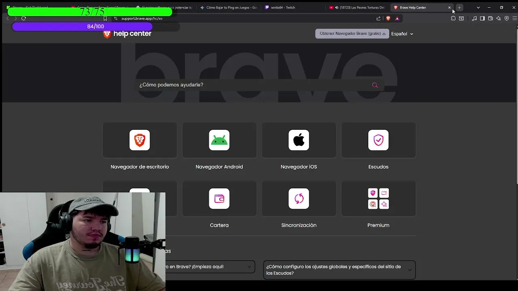This screenshot has width=518, height=291.
Task: Click the support.brave.app address bar URL
Action: pyautogui.click(x=142, y=18)
